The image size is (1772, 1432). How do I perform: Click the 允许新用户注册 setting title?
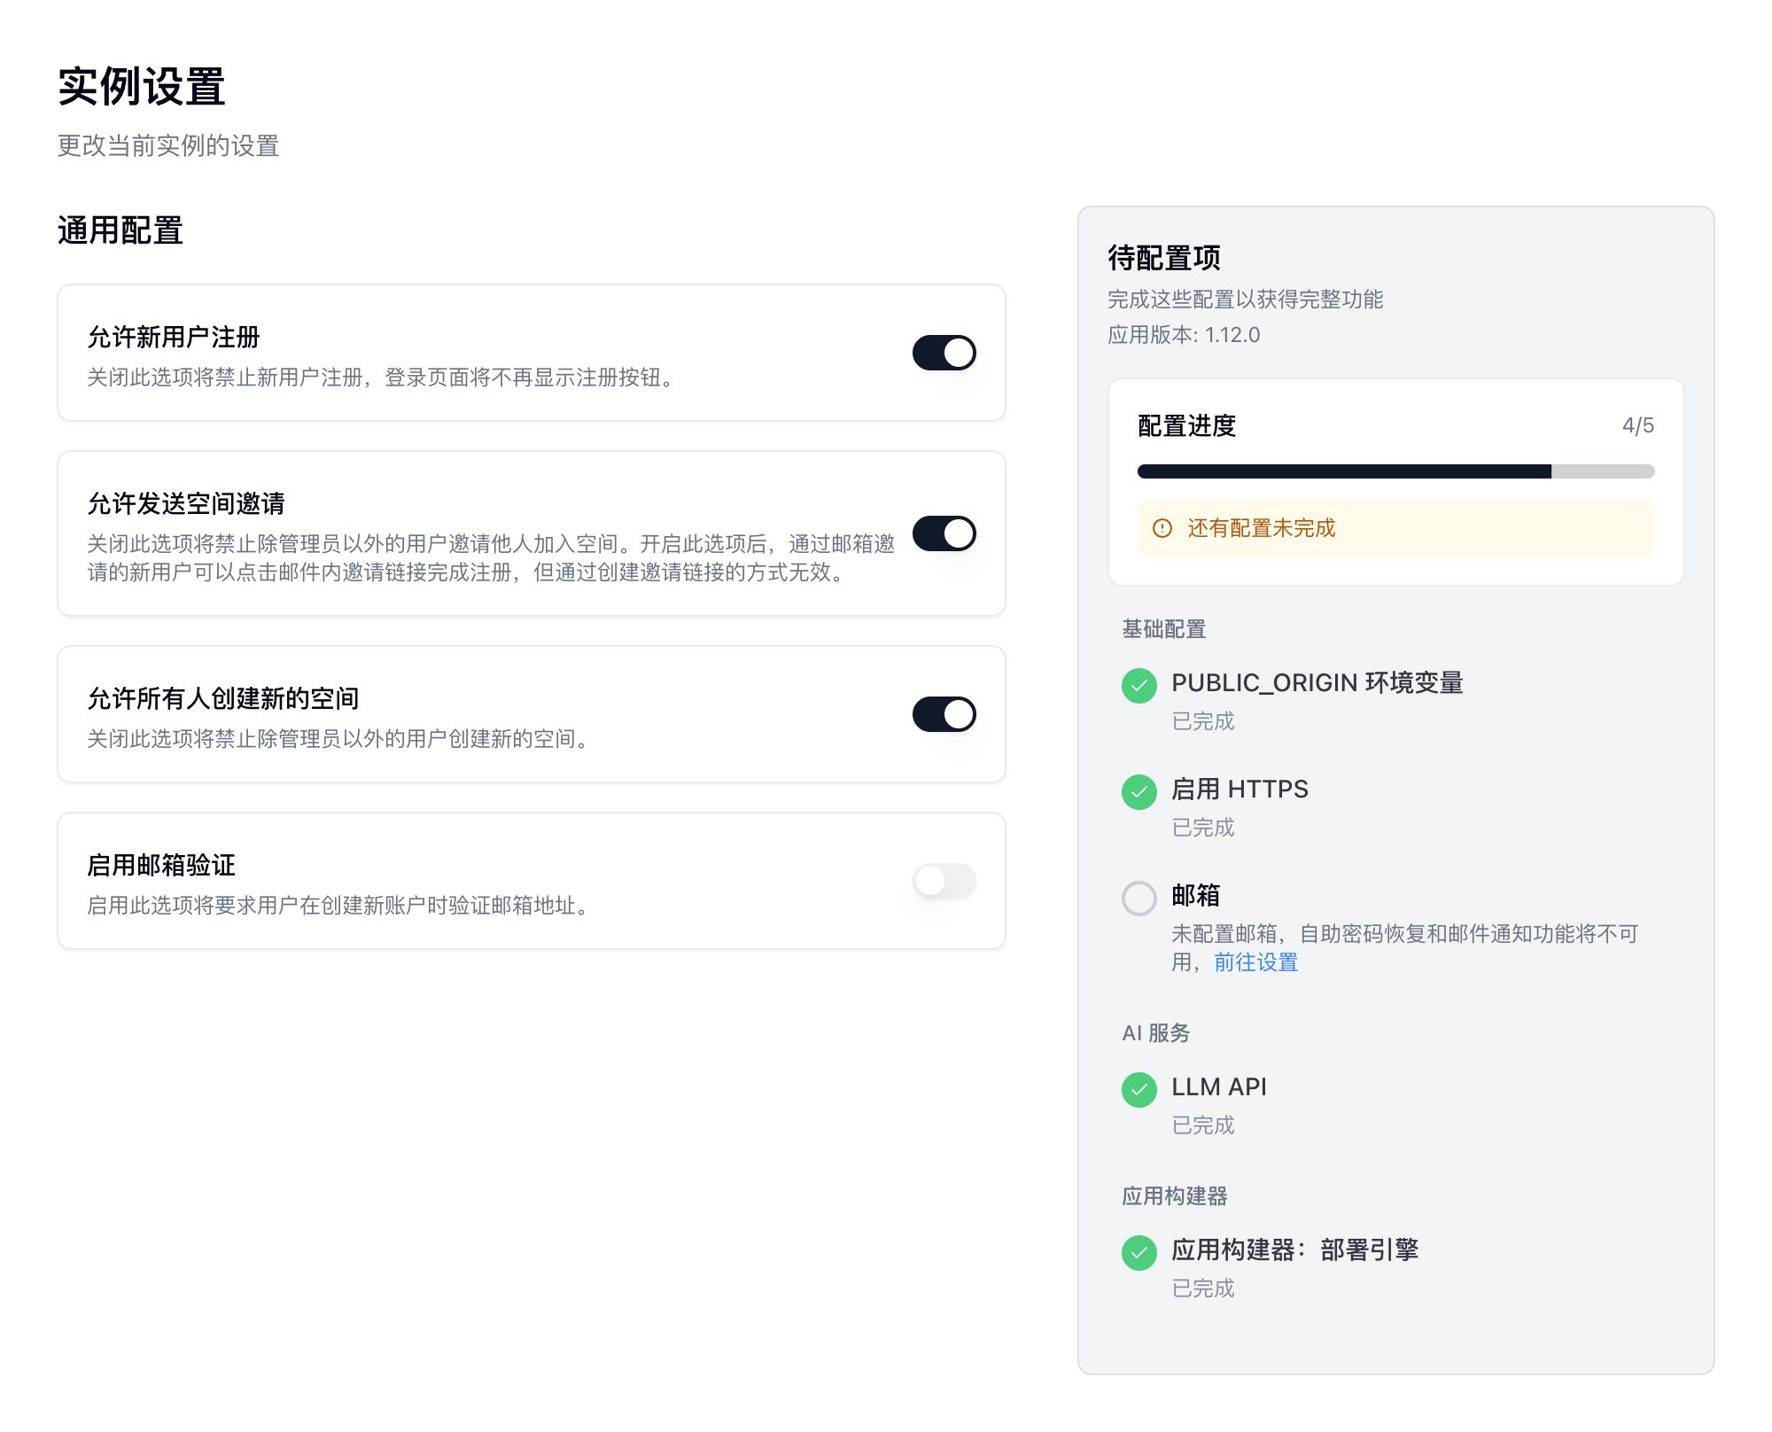tap(174, 337)
